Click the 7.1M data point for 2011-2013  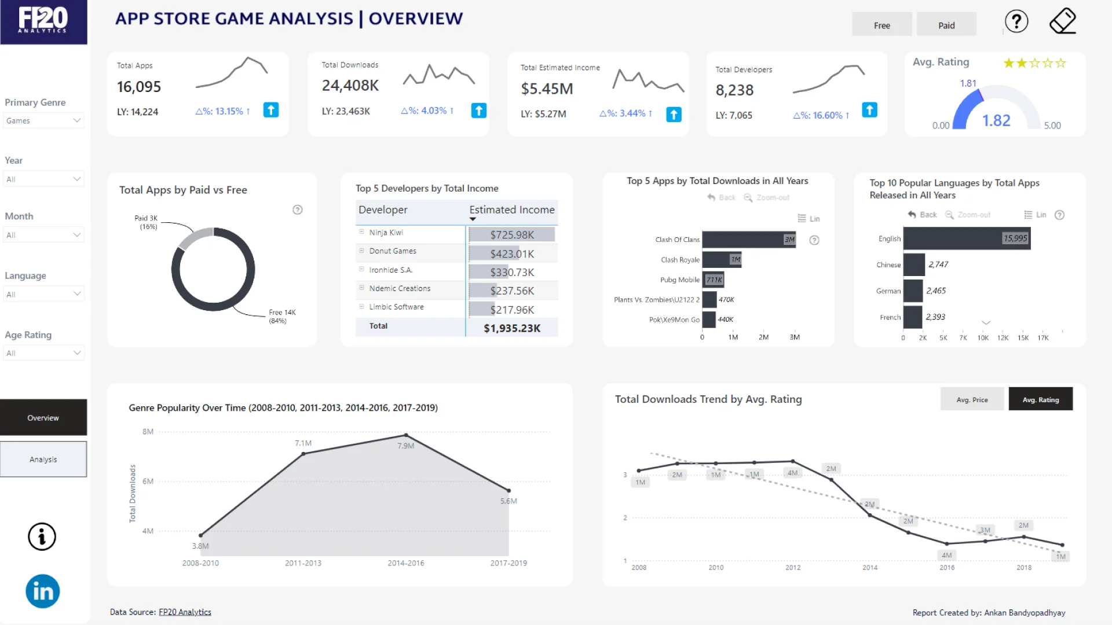point(303,454)
